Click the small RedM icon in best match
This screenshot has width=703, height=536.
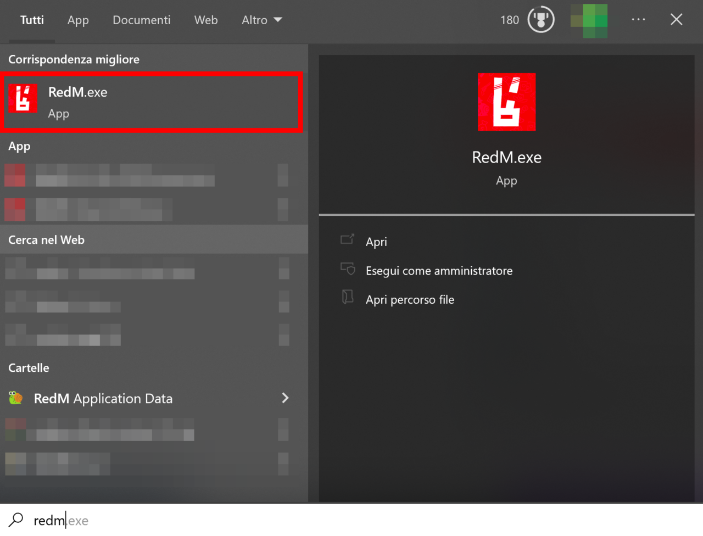pyautogui.click(x=23, y=98)
